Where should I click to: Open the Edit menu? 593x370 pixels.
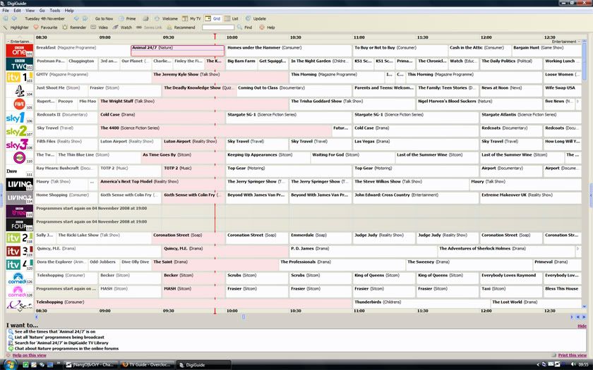click(18, 11)
